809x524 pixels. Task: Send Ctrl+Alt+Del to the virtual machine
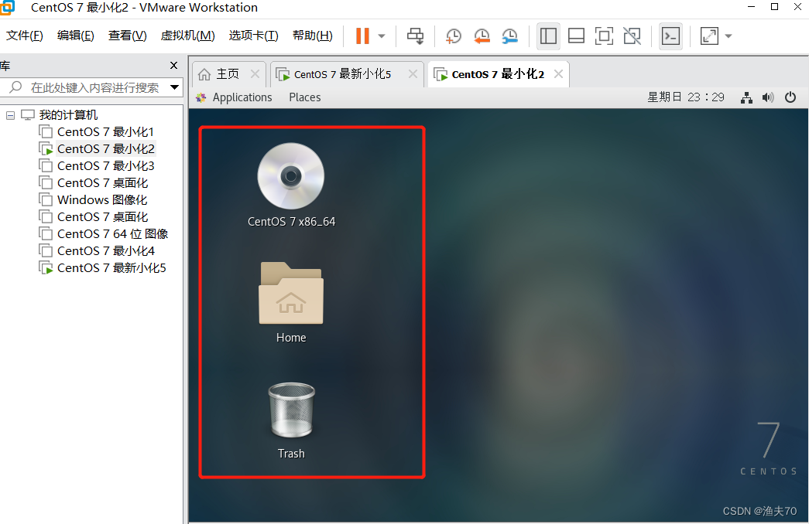pos(415,36)
